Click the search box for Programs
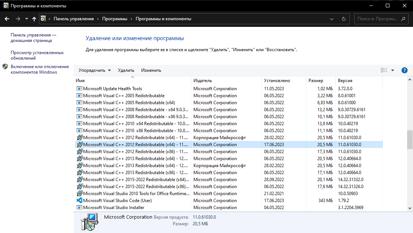 point(377,19)
